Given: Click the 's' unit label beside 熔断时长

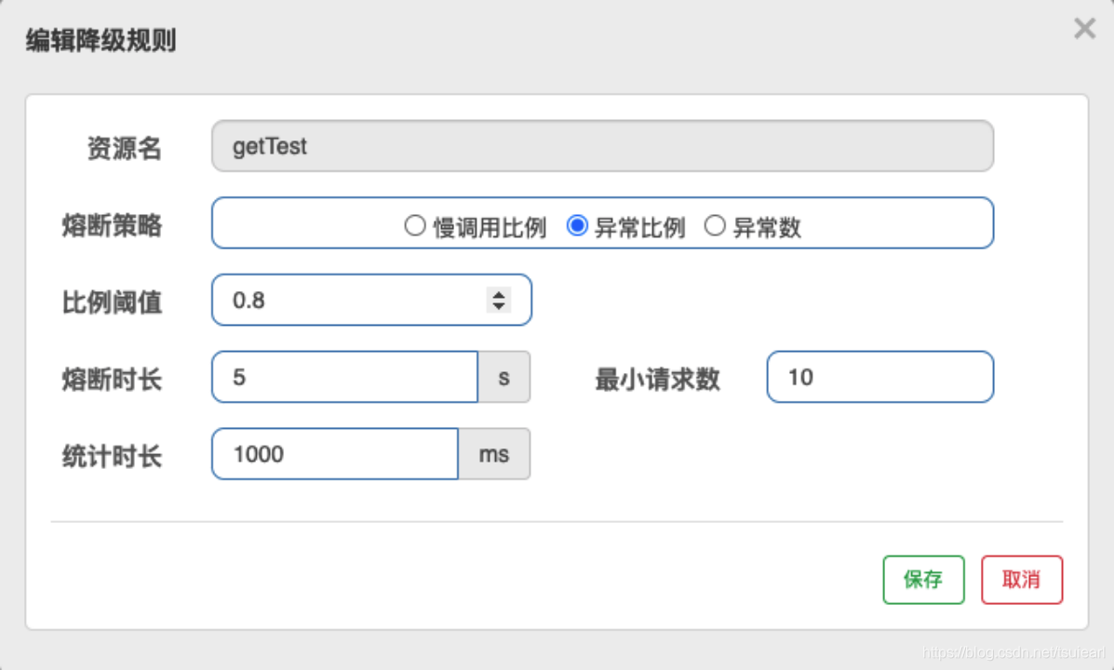Looking at the screenshot, I should [503, 377].
